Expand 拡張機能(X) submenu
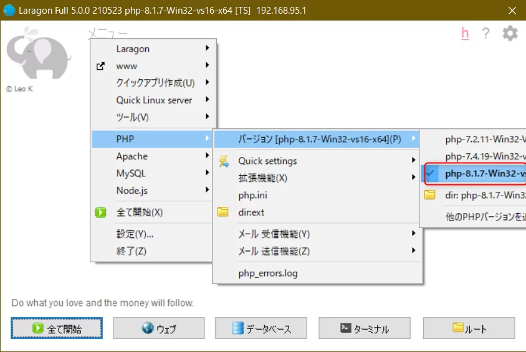This screenshot has width=526, height=352. click(317, 178)
